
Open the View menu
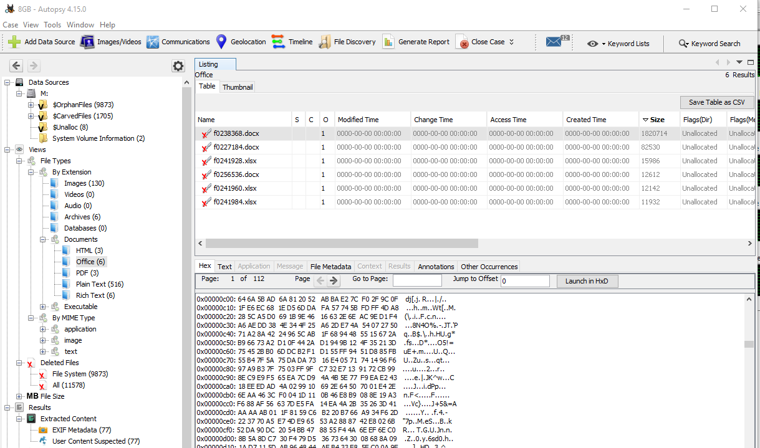pyautogui.click(x=31, y=25)
